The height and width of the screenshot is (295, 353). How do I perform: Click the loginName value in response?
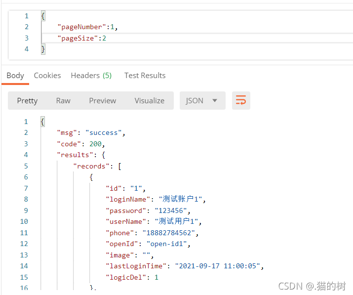181,199
